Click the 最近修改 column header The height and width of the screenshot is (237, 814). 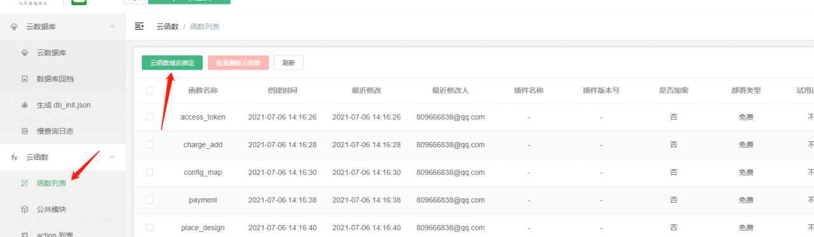[x=366, y=91]
